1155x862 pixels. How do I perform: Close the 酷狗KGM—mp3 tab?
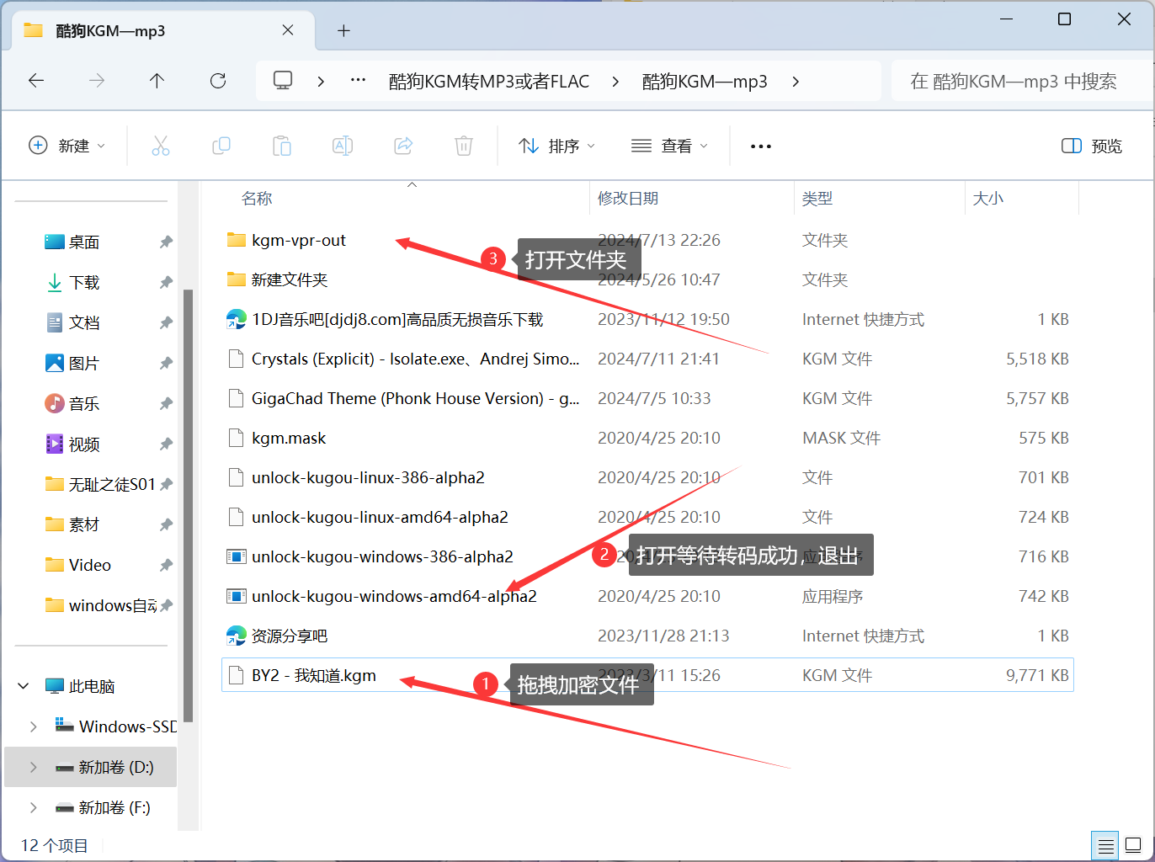tap(288, 30)
